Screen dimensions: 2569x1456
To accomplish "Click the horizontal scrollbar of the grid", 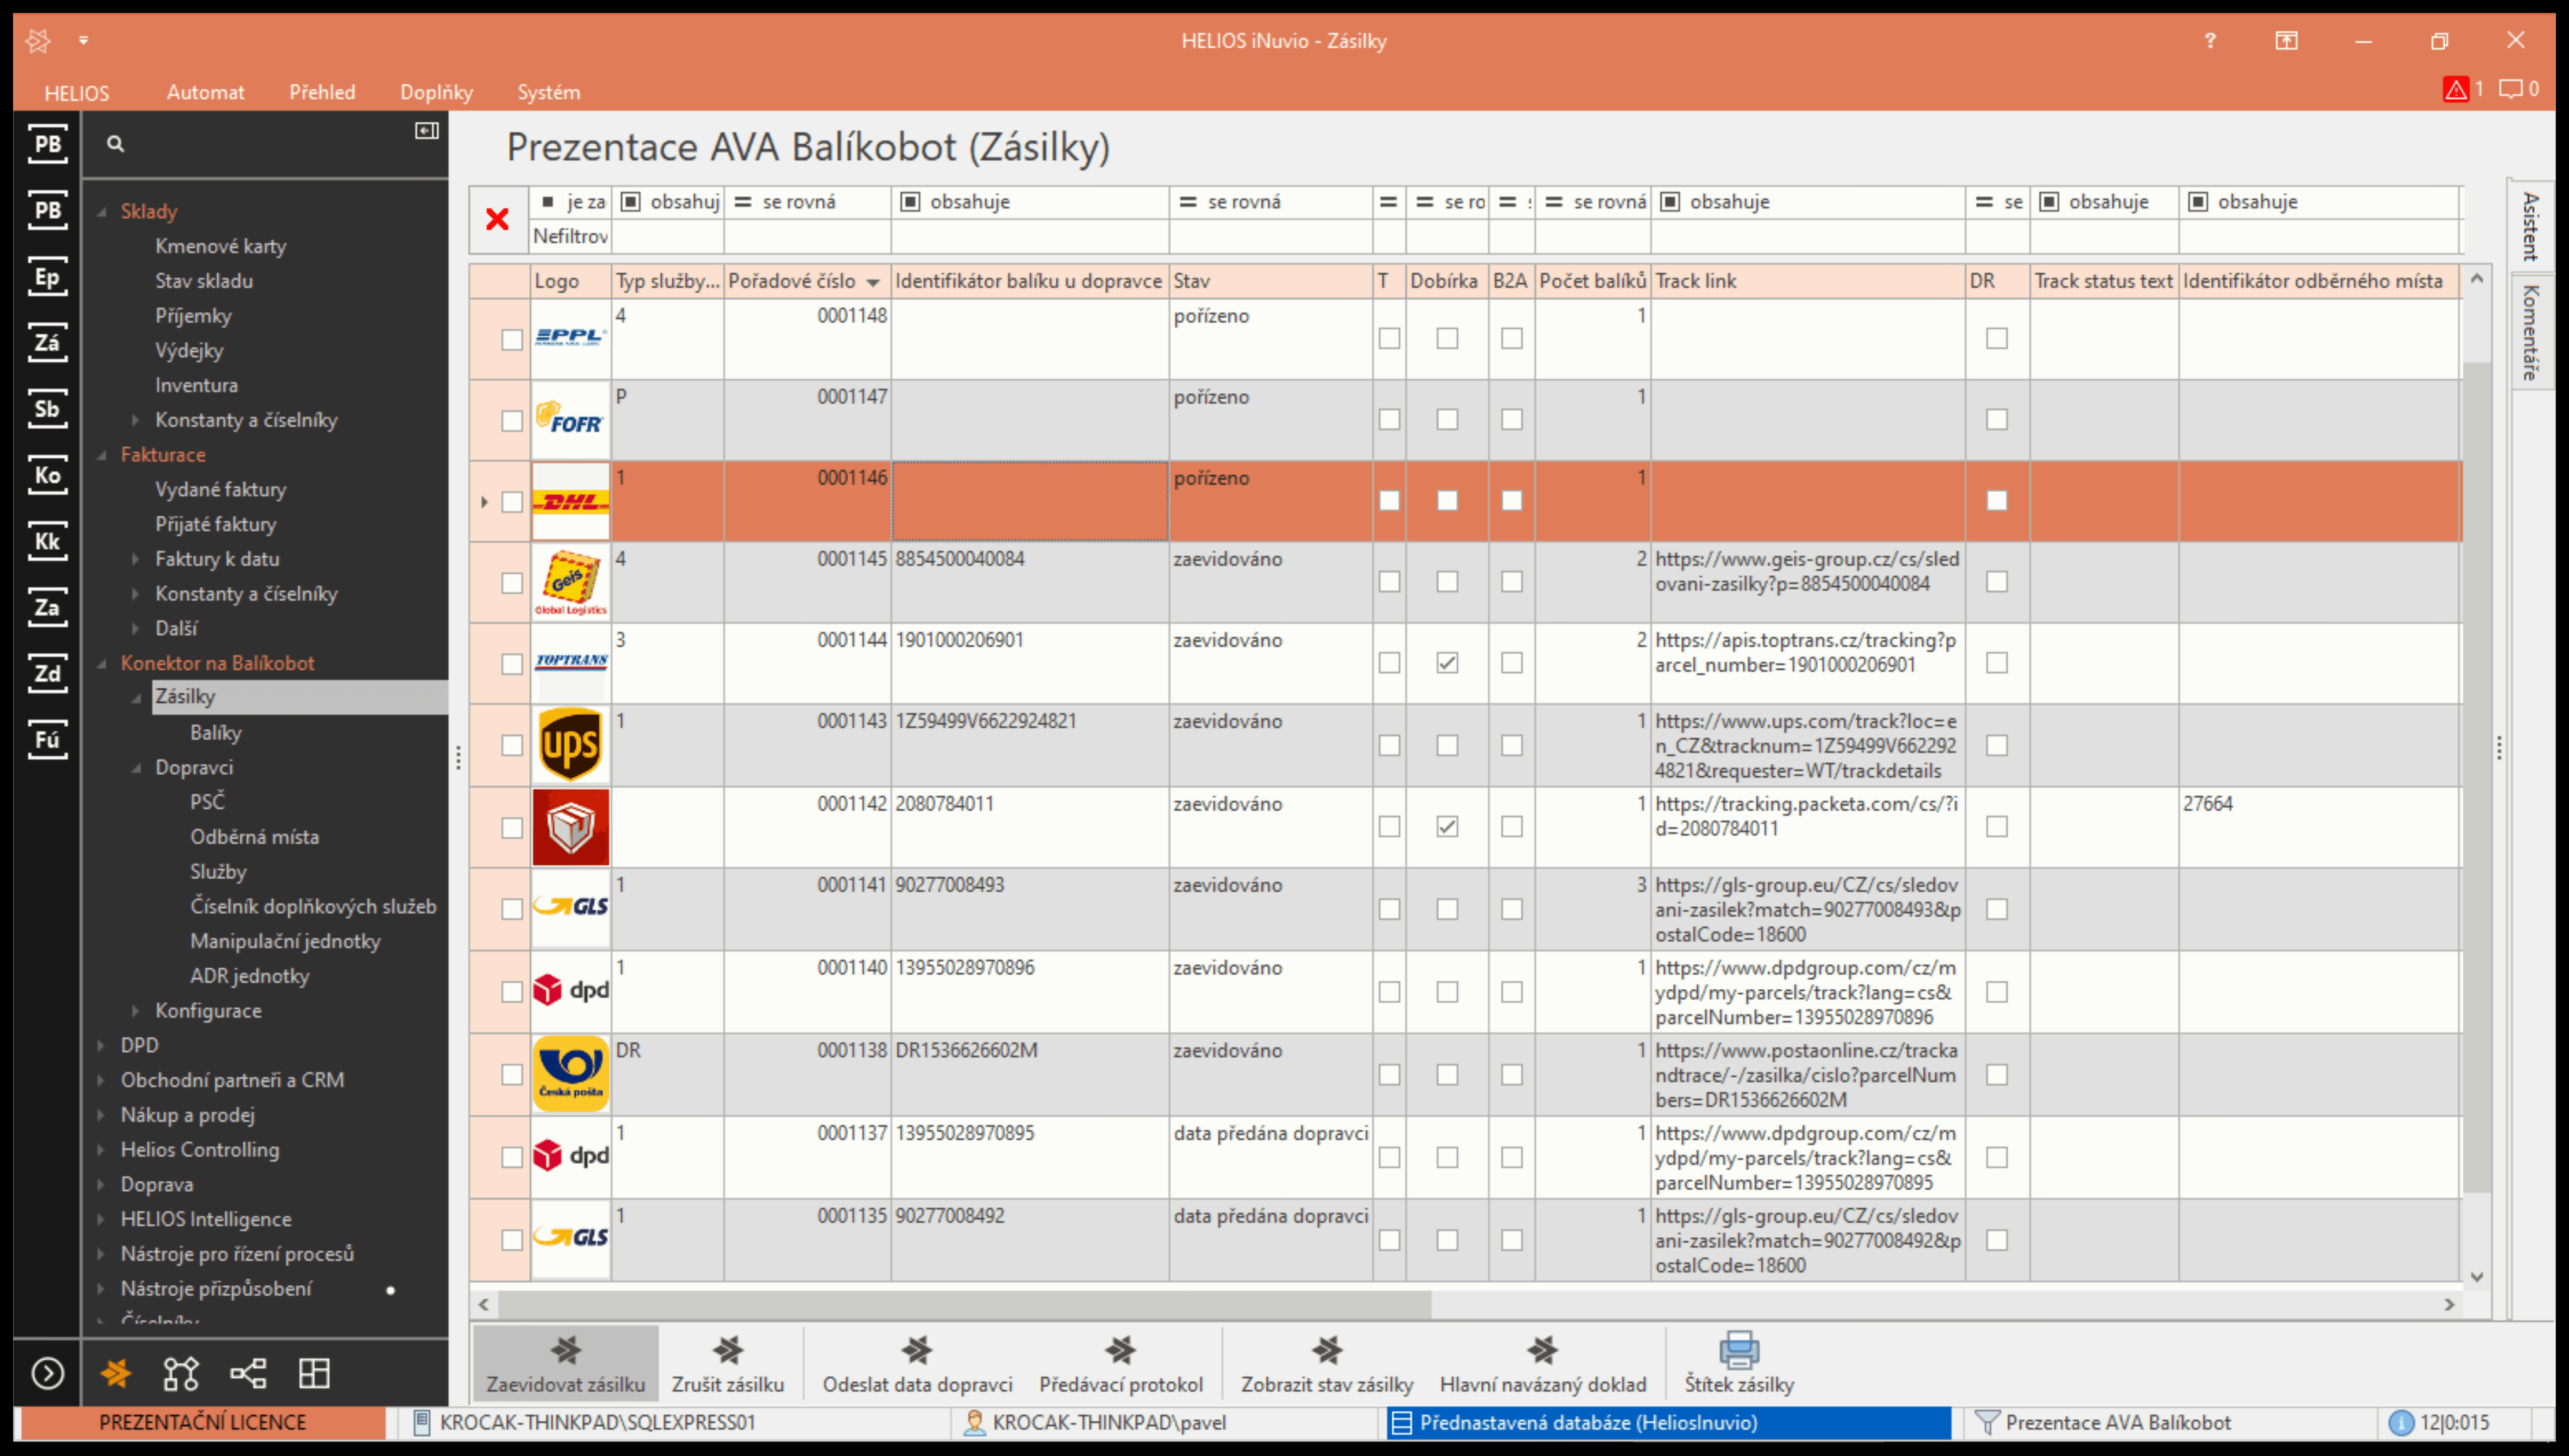I will pos(965,1304).
